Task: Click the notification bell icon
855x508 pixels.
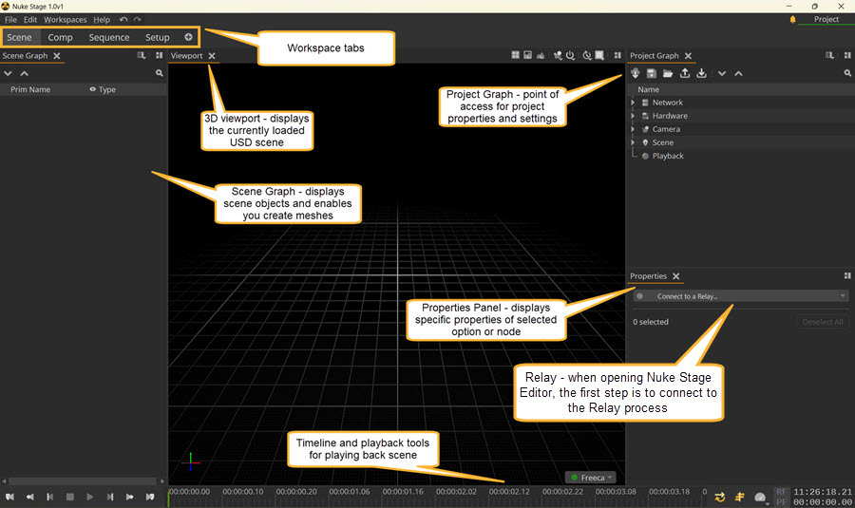Action: click(792, 19)
